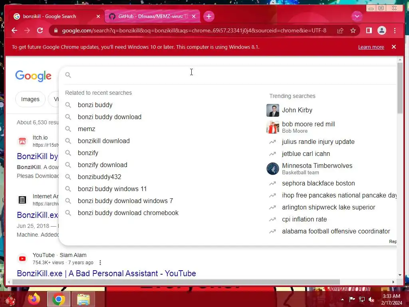This screenshot has width=409, height=307.
Task: Open Chrome side panel
Action: click(x=369, y=30)
